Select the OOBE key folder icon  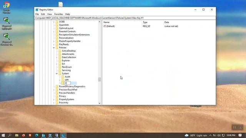click(x=57, y=22)
